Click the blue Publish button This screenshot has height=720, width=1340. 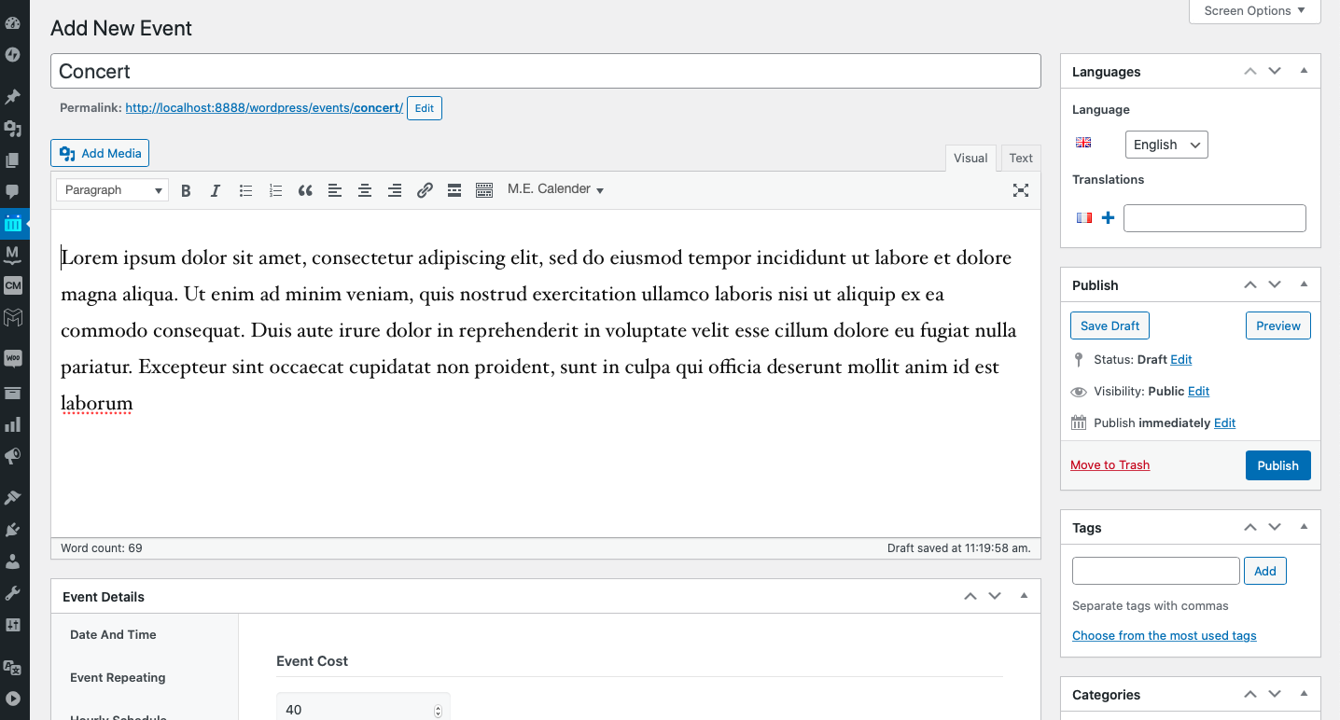(1277, 465)
